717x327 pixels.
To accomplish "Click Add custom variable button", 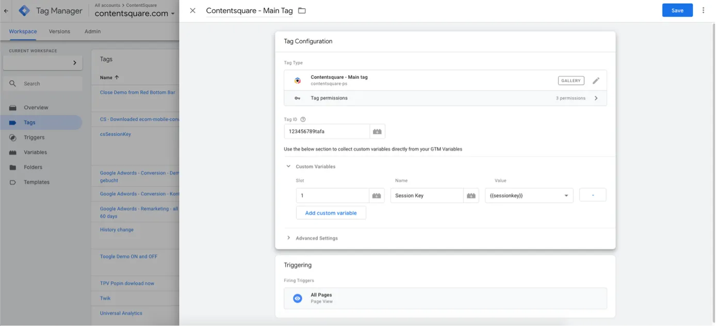I will pyautogui.click(x=331, y=213).
